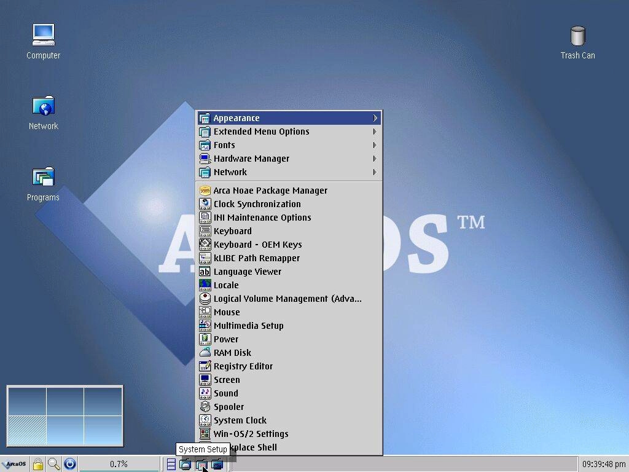Click the Sound music-note icon

click(x=205, y=393)
